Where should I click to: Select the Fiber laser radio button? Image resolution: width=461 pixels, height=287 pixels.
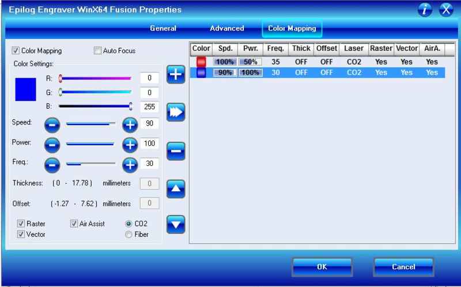pyautogui.click(x=129, y=235)
